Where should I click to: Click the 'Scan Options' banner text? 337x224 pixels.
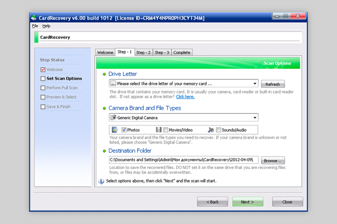click(277, 63)
